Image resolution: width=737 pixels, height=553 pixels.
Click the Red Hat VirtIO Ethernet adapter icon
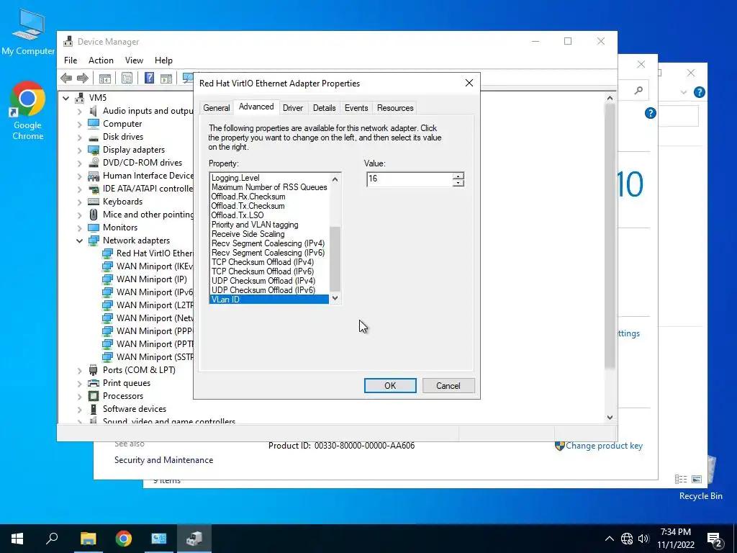tap(108, 253)
